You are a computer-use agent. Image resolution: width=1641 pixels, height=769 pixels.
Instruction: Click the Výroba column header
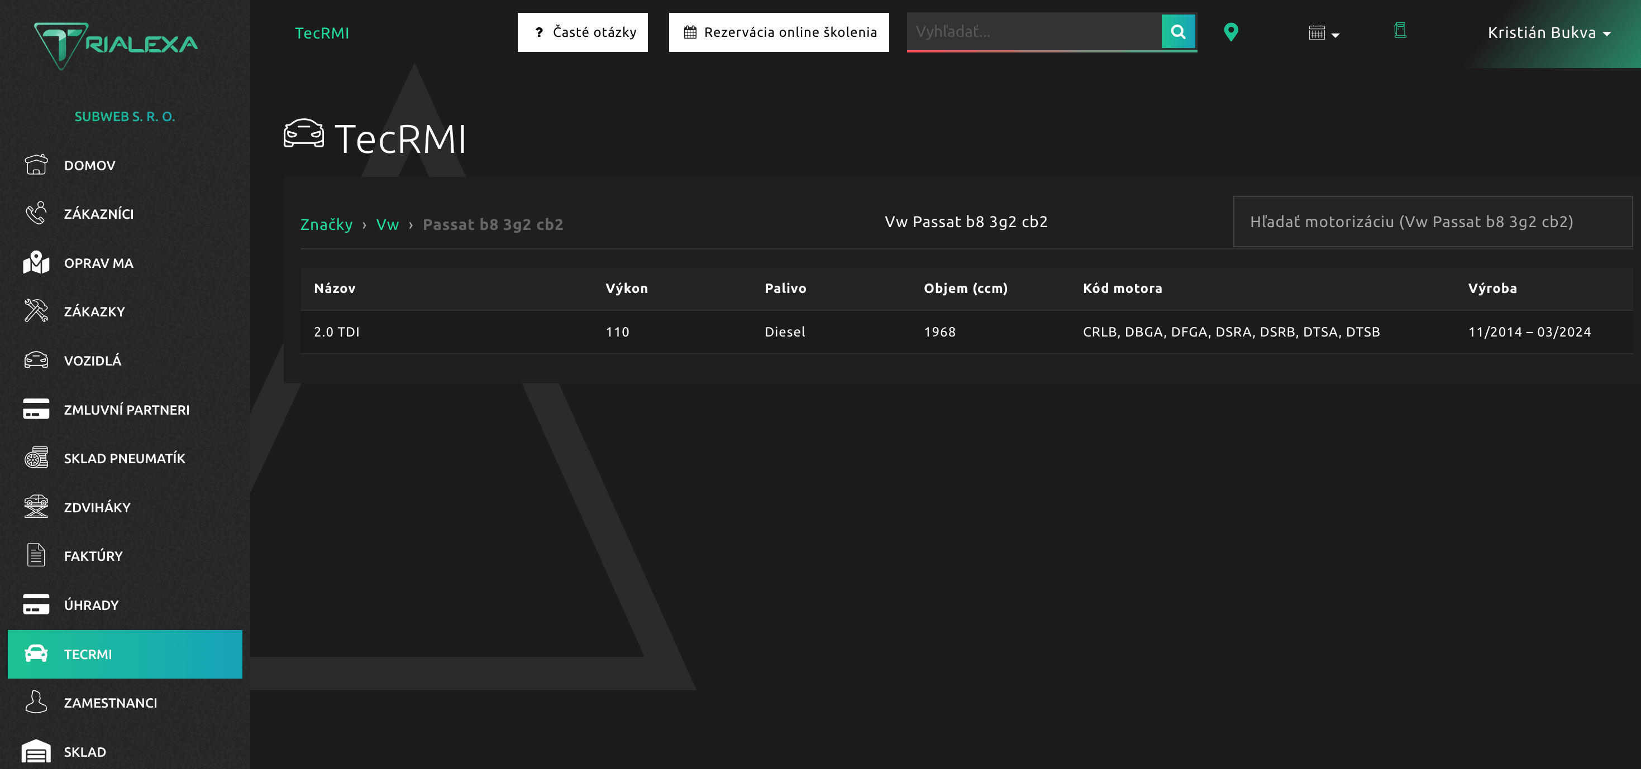1492,289
